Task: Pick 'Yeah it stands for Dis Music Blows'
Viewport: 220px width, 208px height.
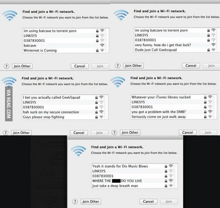Action: pos(133,166)
